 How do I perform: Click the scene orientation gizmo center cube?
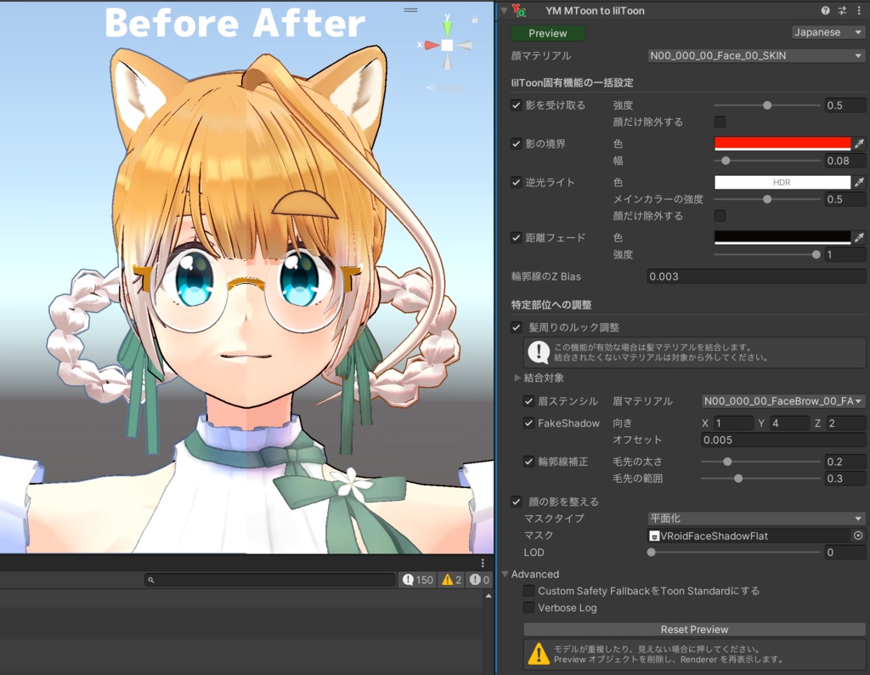click(x=447, y=46)
